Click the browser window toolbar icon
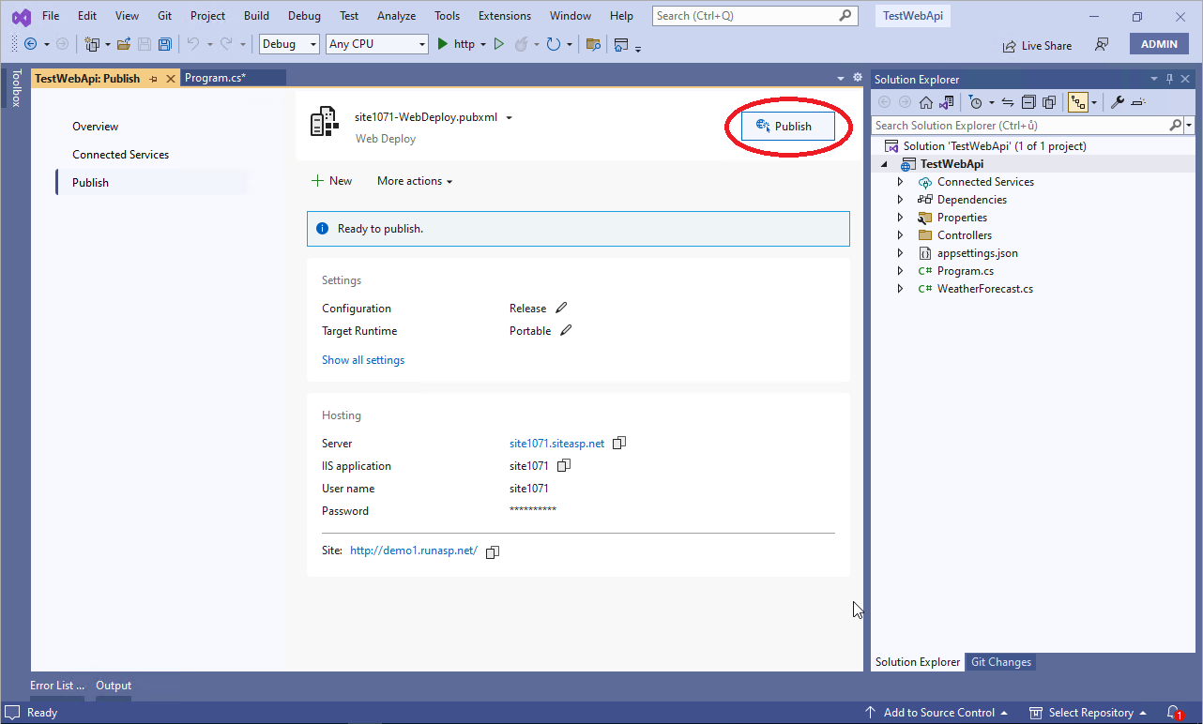The image size is (1203, 724). [621, 44]
